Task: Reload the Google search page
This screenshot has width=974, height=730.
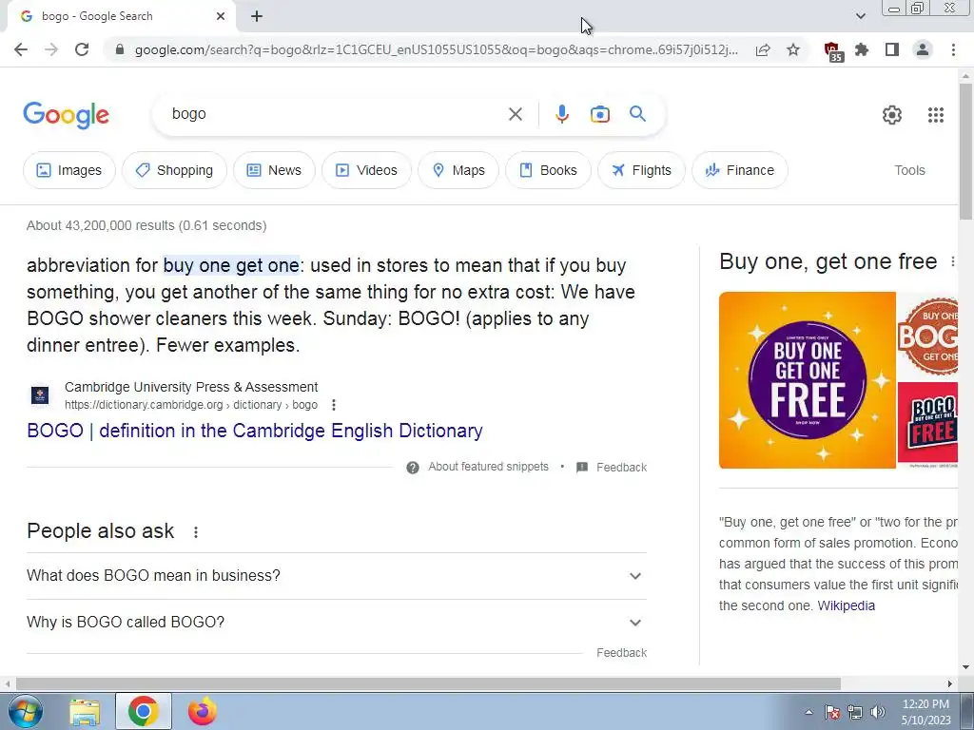Action: (x=82, y=49)
